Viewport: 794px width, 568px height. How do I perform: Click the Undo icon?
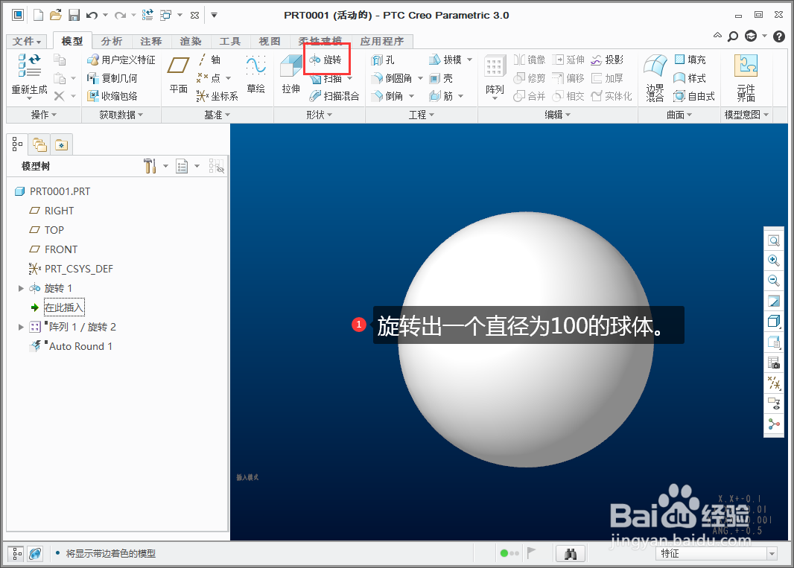tap(92, 15)
